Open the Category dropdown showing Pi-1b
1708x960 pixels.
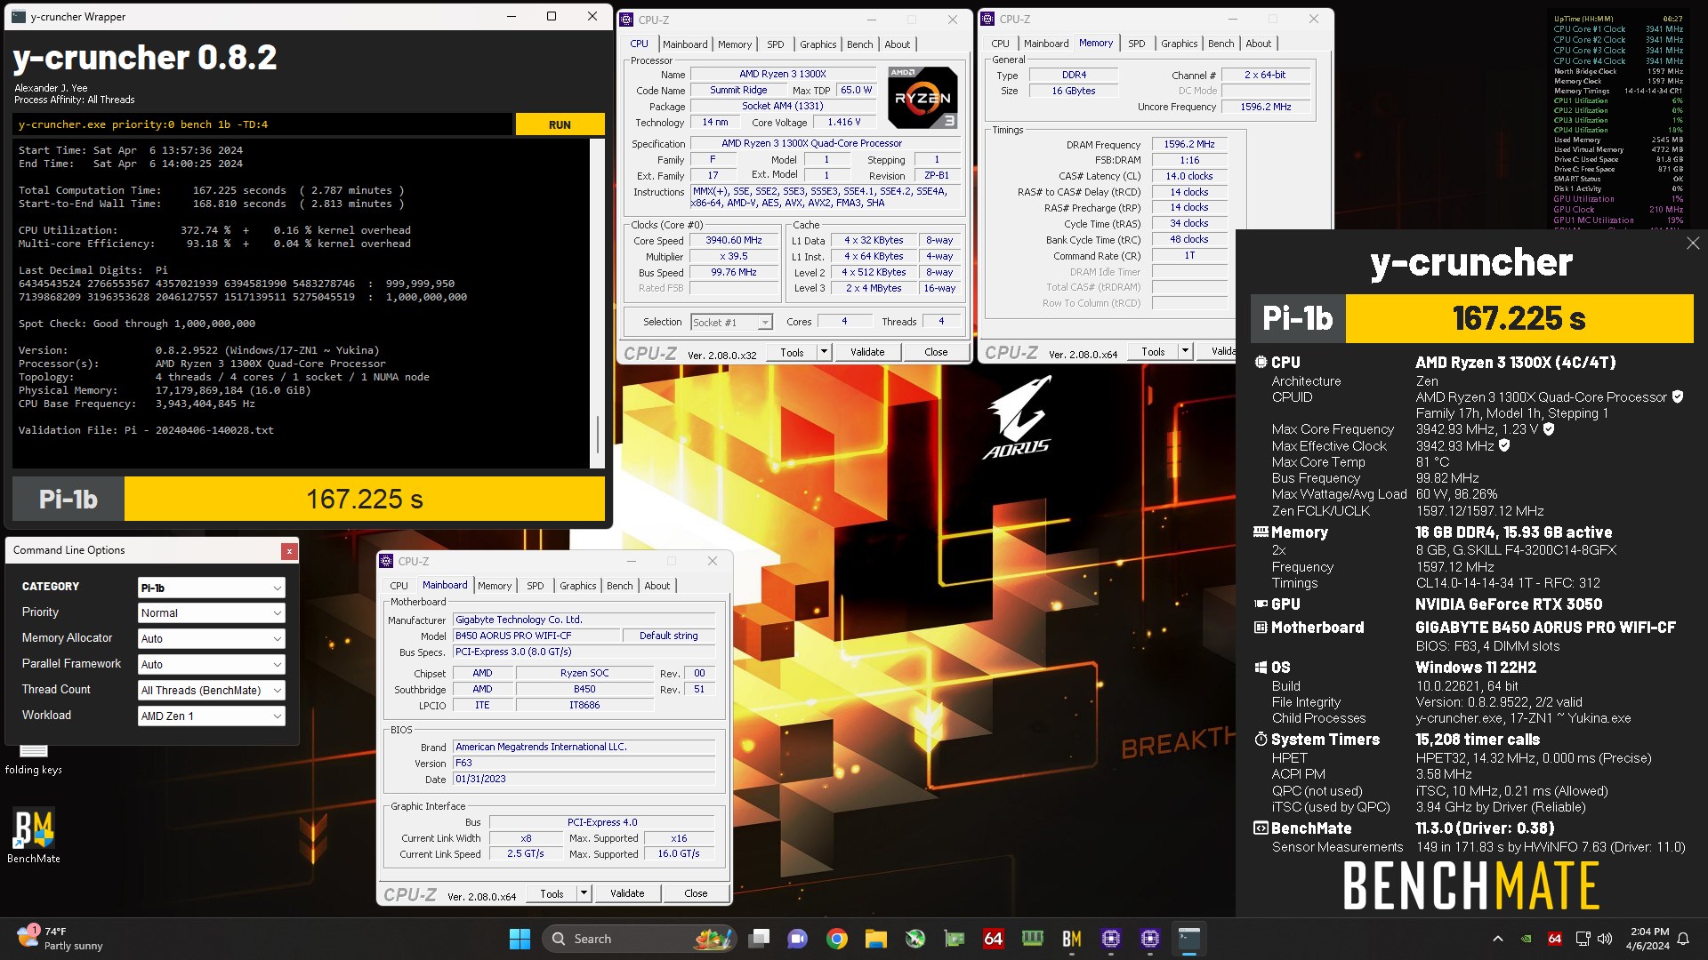212,588
